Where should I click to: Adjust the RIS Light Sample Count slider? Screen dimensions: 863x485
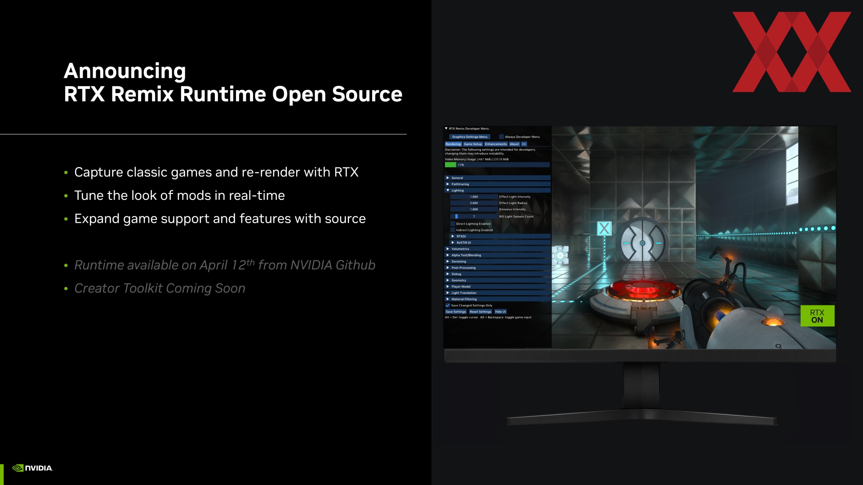pyautogui.click(x=474, y=216)
